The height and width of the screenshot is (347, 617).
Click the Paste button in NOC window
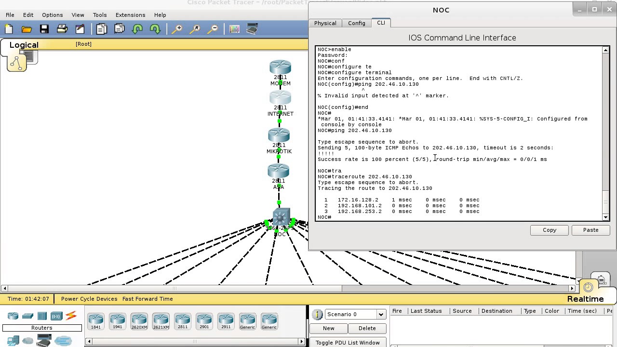pyautogui.click(x=590, y=230)
